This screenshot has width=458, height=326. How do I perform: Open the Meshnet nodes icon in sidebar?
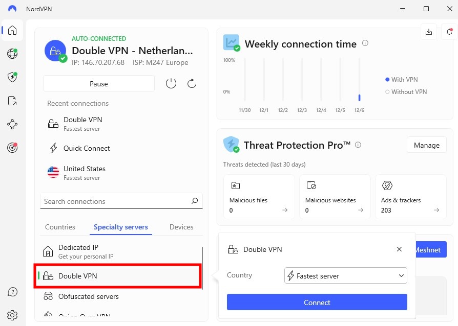[12, 124]
